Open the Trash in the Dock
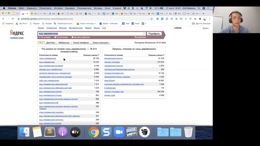Image resolution: width=260 pixels, height=146 pixels. pyautogui.click(x=188, y=132)
